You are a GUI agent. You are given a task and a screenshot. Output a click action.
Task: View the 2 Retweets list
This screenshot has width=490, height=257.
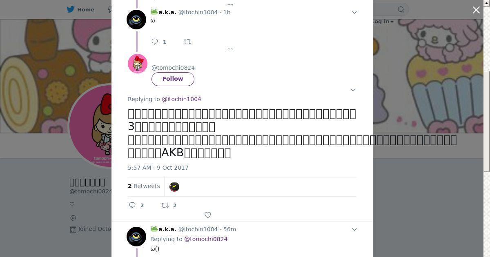coord(144,186)
